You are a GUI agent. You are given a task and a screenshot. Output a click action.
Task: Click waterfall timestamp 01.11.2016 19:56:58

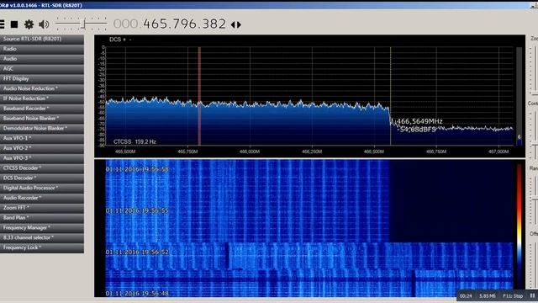[137, 169]
